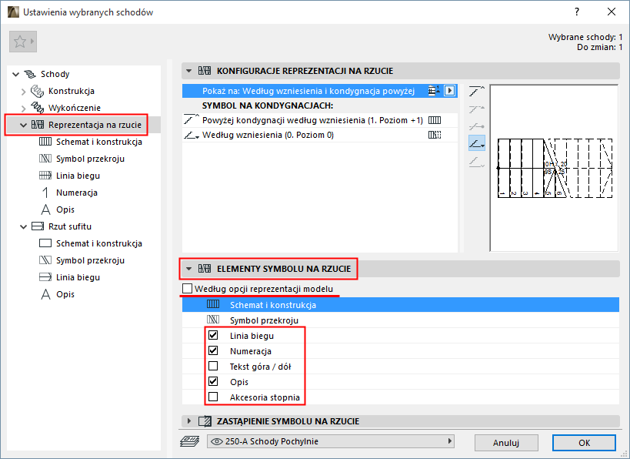630x459 pixels.
Task: Choose the second grayed story preview icon
Action: tap(476, 109)
